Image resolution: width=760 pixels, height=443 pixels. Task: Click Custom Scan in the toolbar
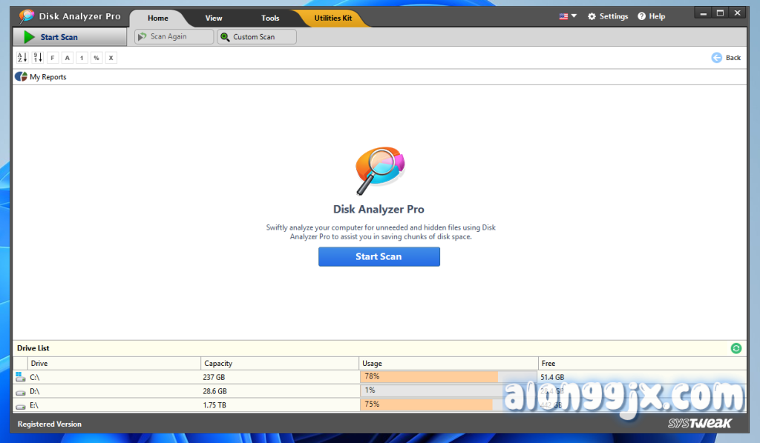(x=256, y=37)
